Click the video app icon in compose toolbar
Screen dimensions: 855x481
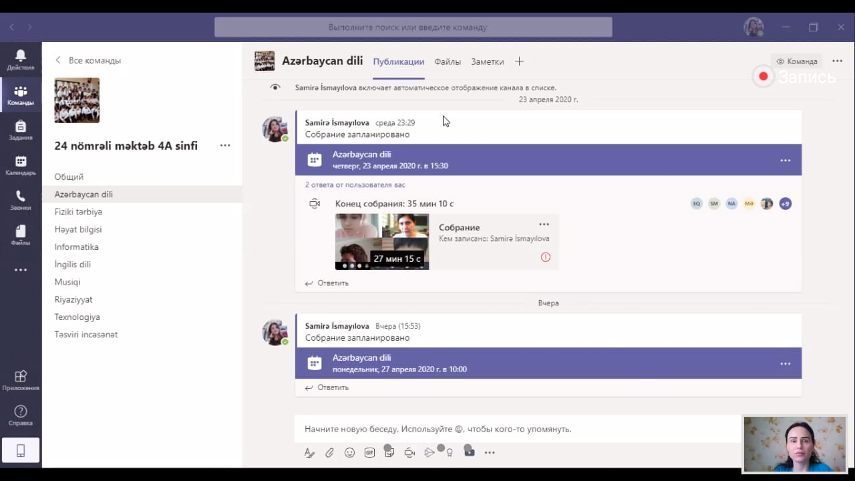[x=470, y=452]
